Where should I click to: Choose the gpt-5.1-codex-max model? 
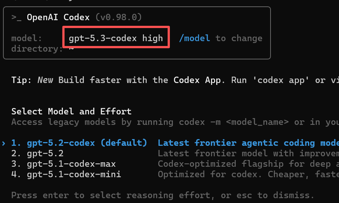(x=64, y=164)
